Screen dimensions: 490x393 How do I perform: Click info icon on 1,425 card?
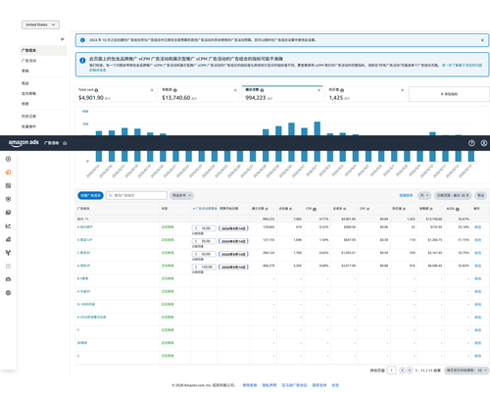click(x=342, y=90)
